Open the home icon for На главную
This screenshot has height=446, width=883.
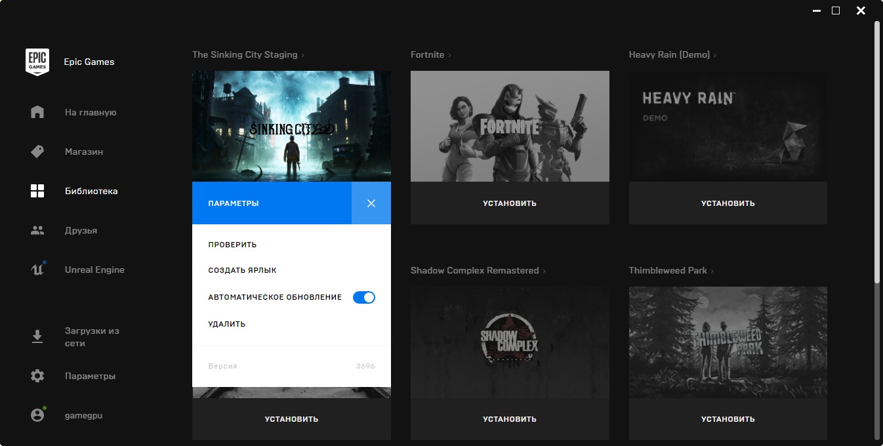pyautogui.click(x=37, y=112)
